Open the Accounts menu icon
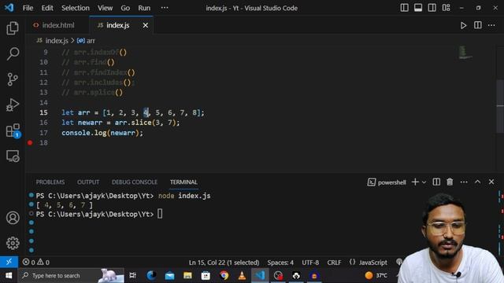Screen dimensions: 504x283 coord(13,218)
